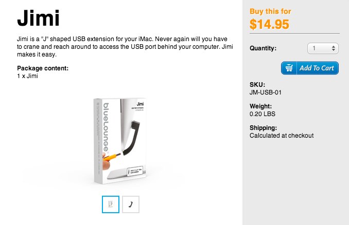This screenshot has height=225, width=349.
Task: Click the SKU label
Action: 257,85
